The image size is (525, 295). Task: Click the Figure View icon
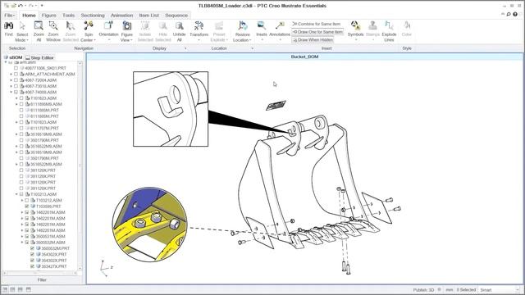point(127,25)
